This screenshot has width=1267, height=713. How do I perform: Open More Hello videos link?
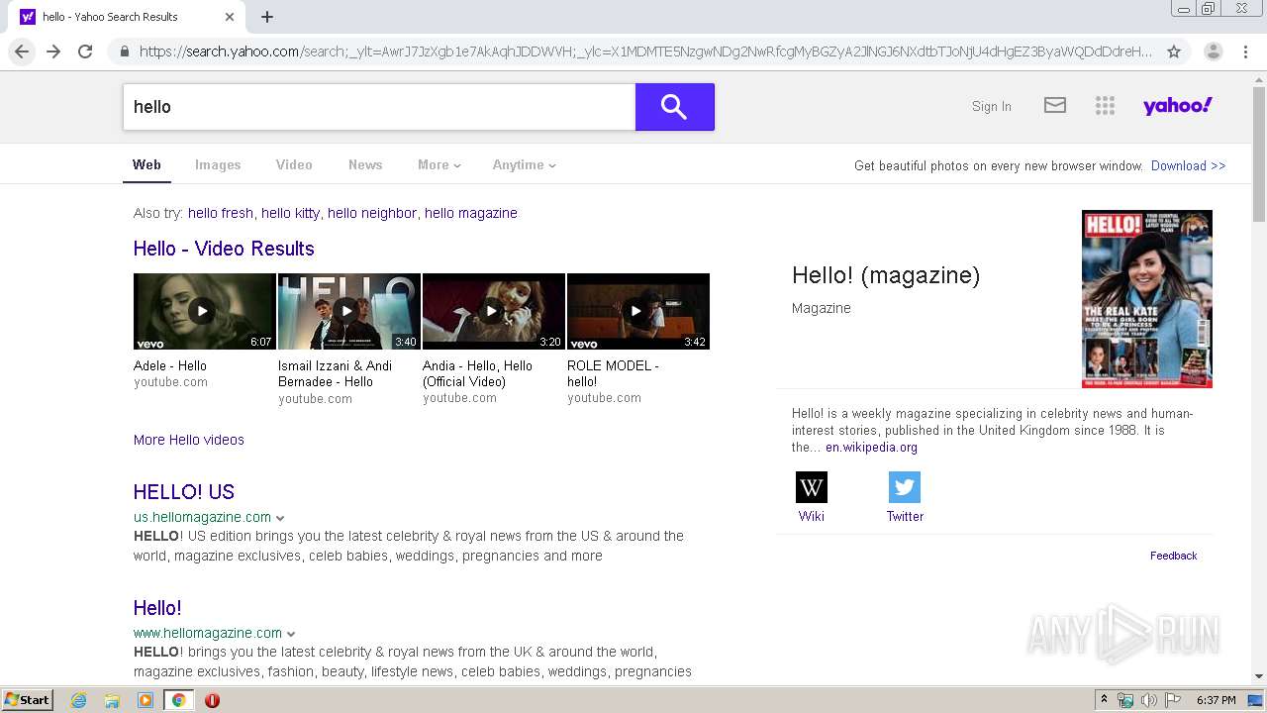point(189,440)
